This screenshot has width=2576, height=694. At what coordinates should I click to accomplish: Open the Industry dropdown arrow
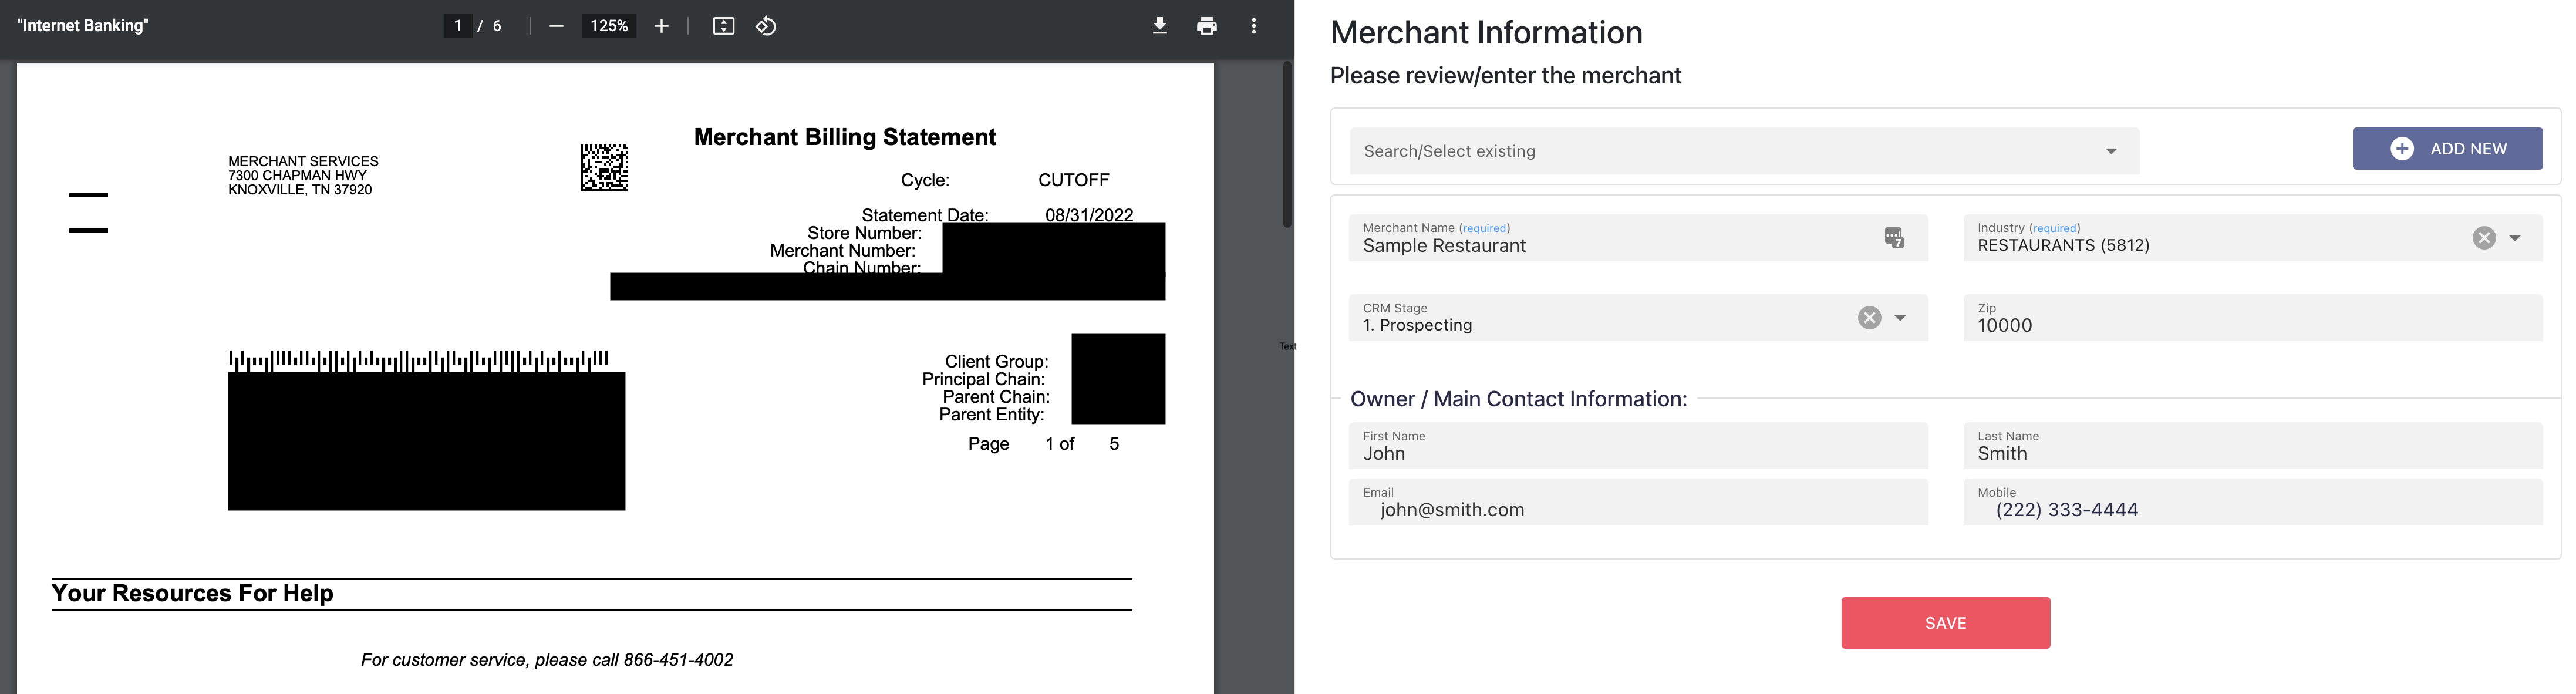click(x=2514, y=238)
